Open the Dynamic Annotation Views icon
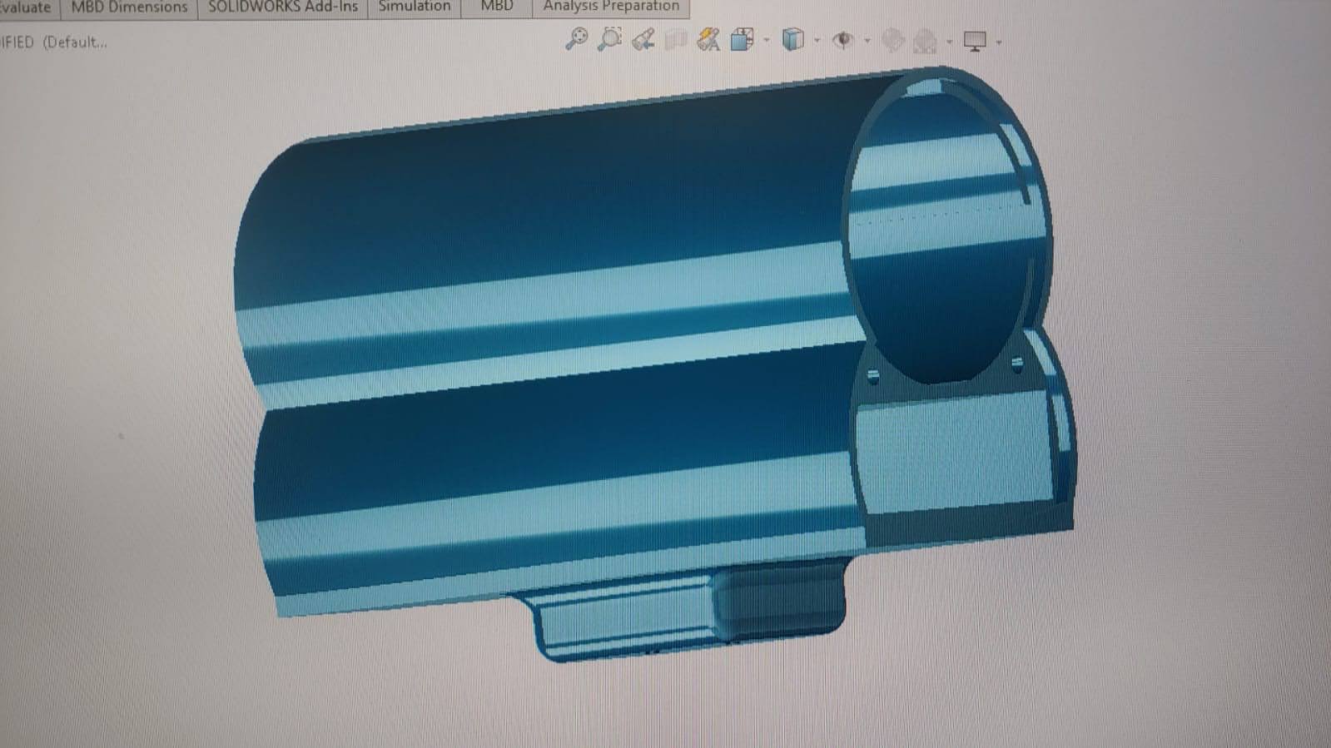The height and width of the screenshot is (748, 1331). point(709,39)
